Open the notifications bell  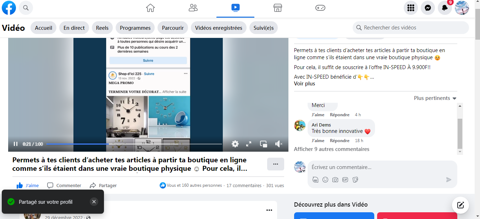click(x=445, y=8)
